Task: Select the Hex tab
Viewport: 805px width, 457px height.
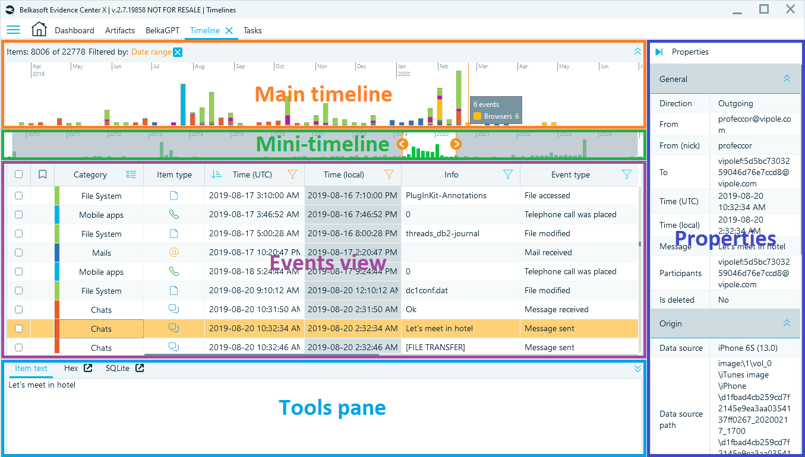Action: coord(71,369)
